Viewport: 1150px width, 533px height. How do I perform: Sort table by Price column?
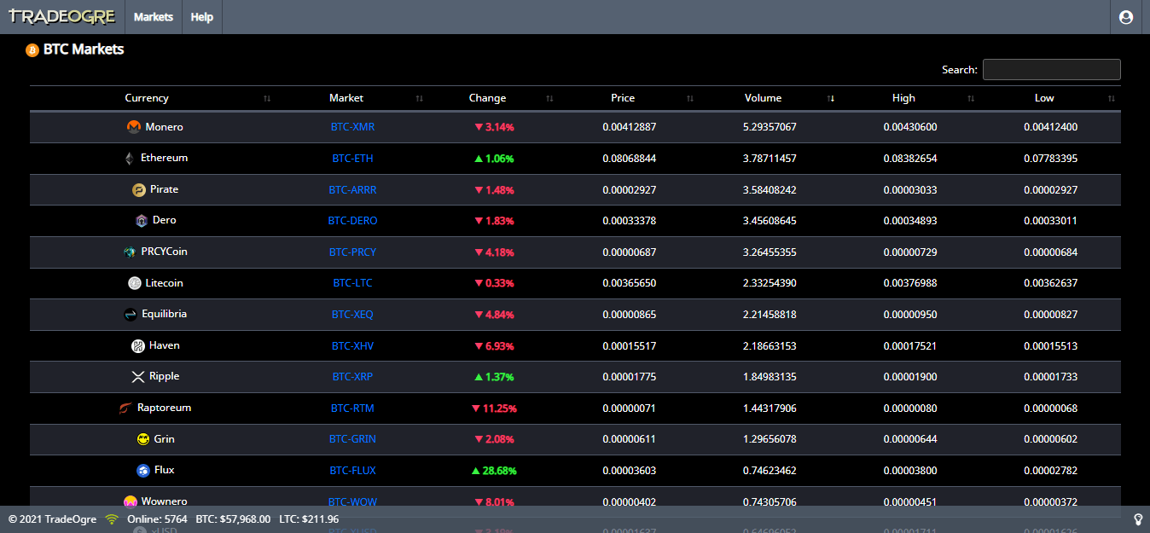click(623, 98)
